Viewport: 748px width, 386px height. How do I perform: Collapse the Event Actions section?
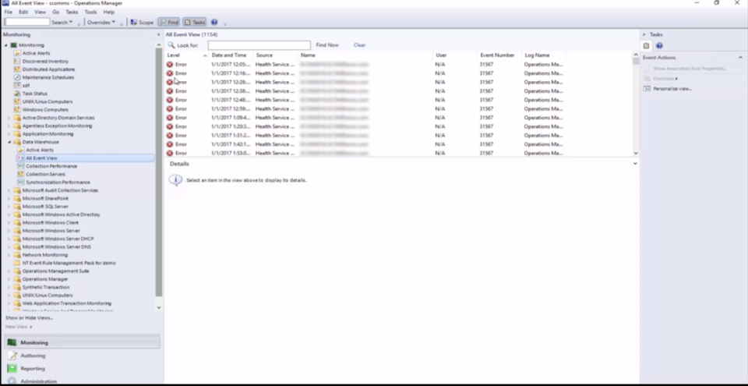click(741, 58)
